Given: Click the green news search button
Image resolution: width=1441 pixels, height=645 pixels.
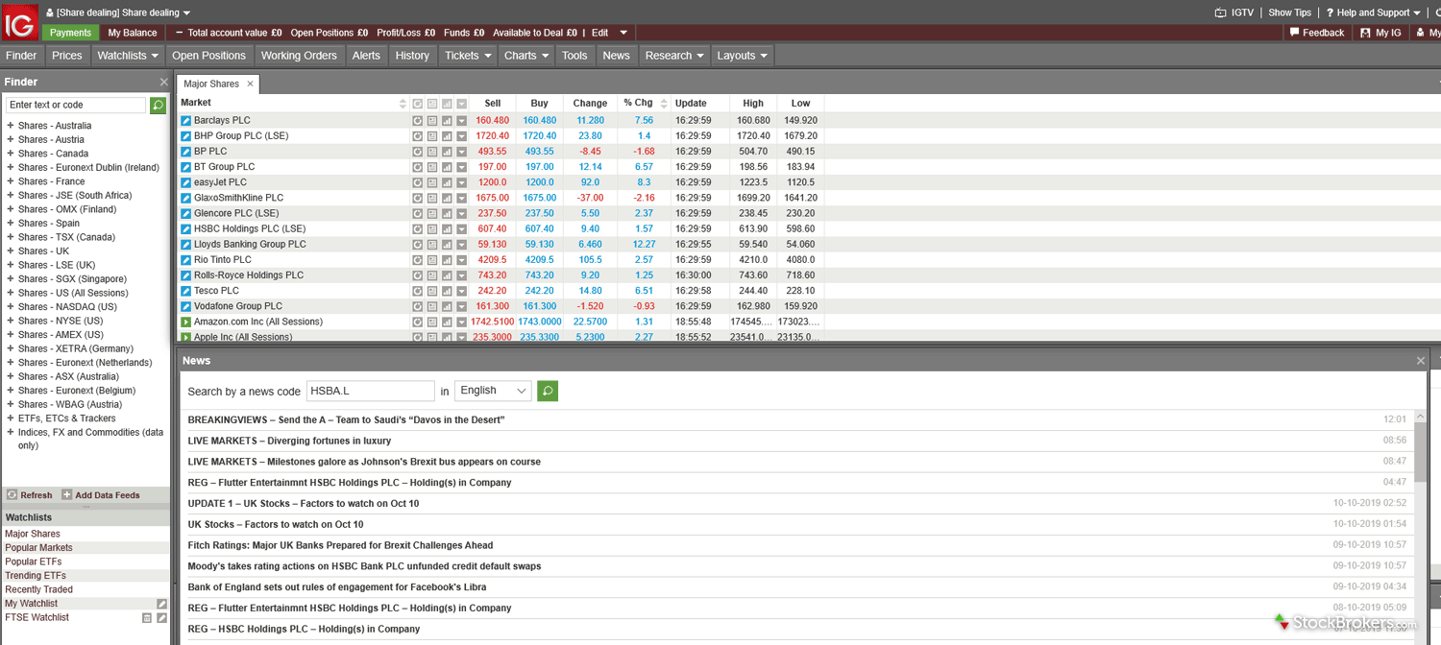Looking at the screenshot, I should tap(548, 391).
